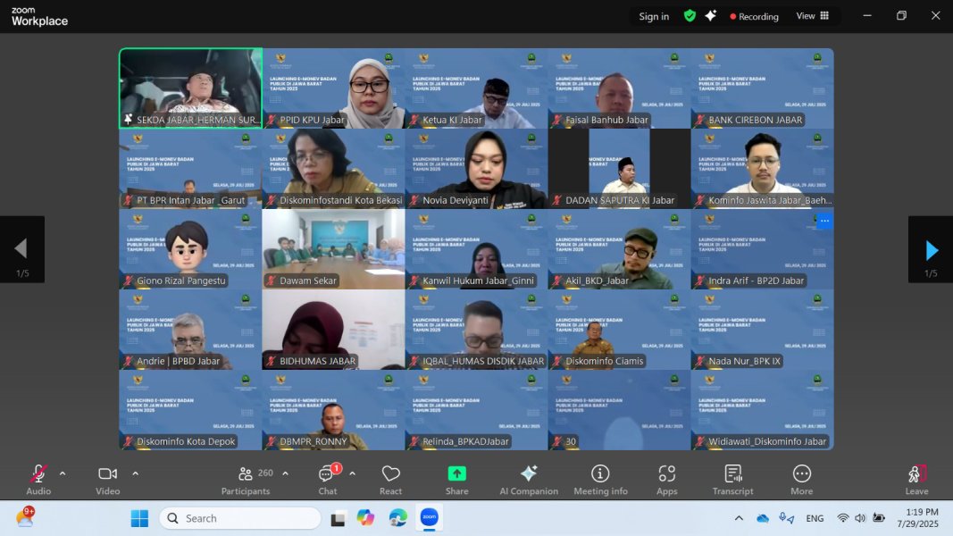Screen dimensions: 953x536
Task: Expand the audio options chevron
Action: (x=63, y=473)
